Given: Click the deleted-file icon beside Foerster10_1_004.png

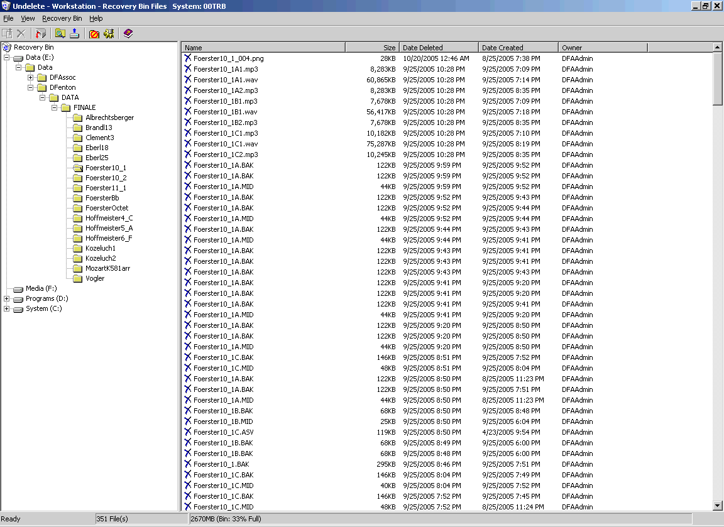Looking at the screenshot, I should [187, 58].
